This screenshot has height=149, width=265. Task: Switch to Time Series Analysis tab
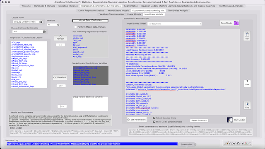pos(178,10)
